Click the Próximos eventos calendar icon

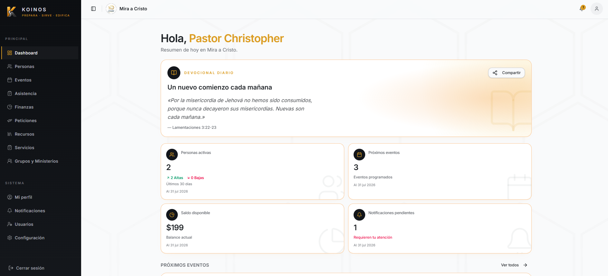pos(359,155)
